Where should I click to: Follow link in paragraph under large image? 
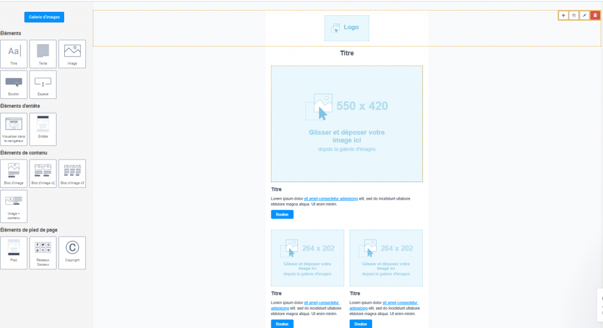(331, 199)
